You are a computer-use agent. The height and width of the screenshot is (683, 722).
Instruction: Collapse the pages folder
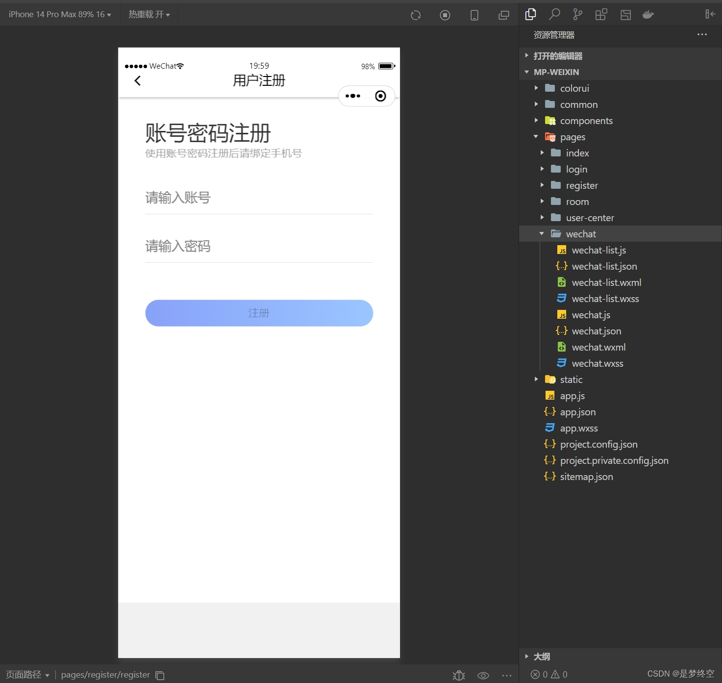tap(620, 137)
